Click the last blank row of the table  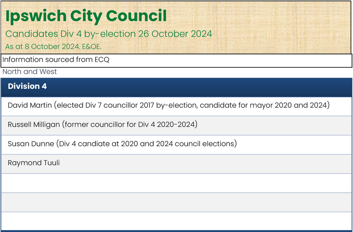coord(176,221)
